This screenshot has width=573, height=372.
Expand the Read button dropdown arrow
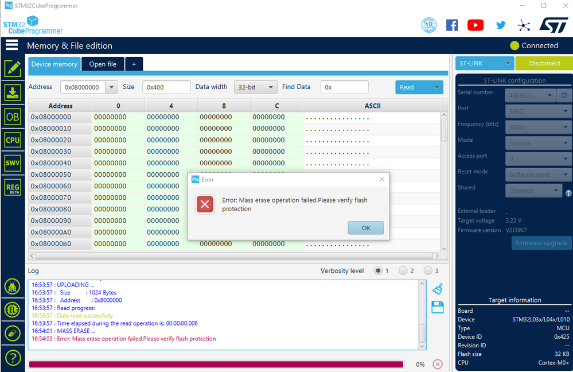(436, 87)
